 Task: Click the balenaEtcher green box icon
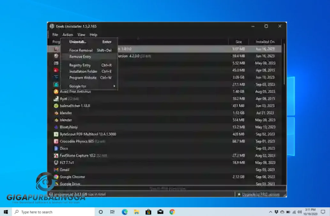[56, 106]
